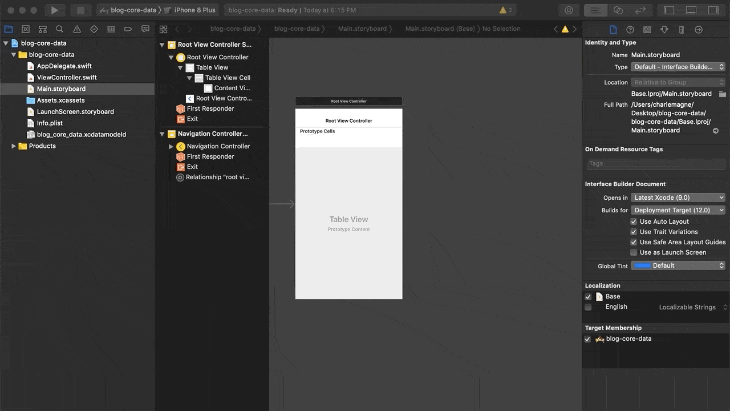
Task: Hide the Navigator pane
Action: [x=669, y=10]
